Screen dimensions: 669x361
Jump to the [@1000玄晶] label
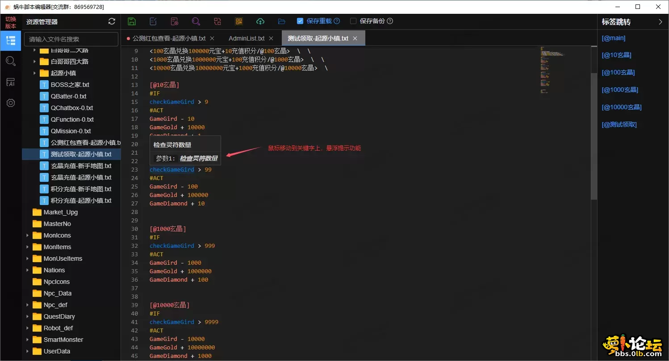click(x=620, y=90)
